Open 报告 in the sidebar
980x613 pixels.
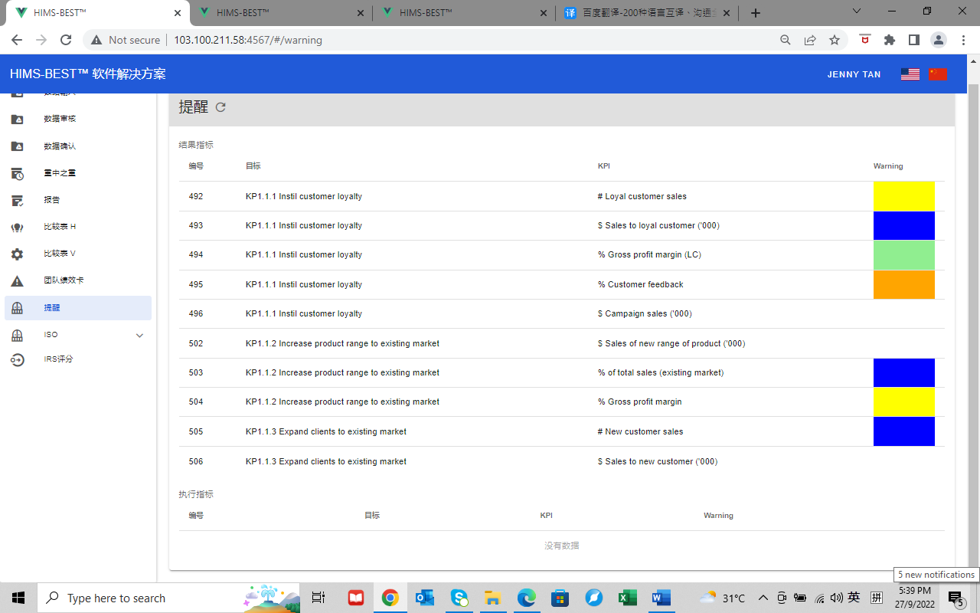[x=52, y=200]
